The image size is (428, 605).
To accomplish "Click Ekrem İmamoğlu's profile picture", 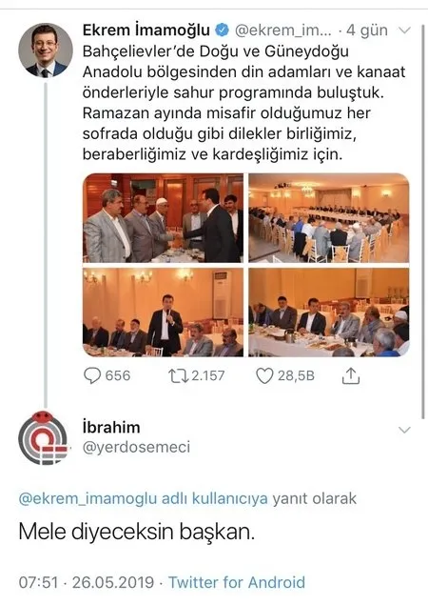I will click(46, 50).
